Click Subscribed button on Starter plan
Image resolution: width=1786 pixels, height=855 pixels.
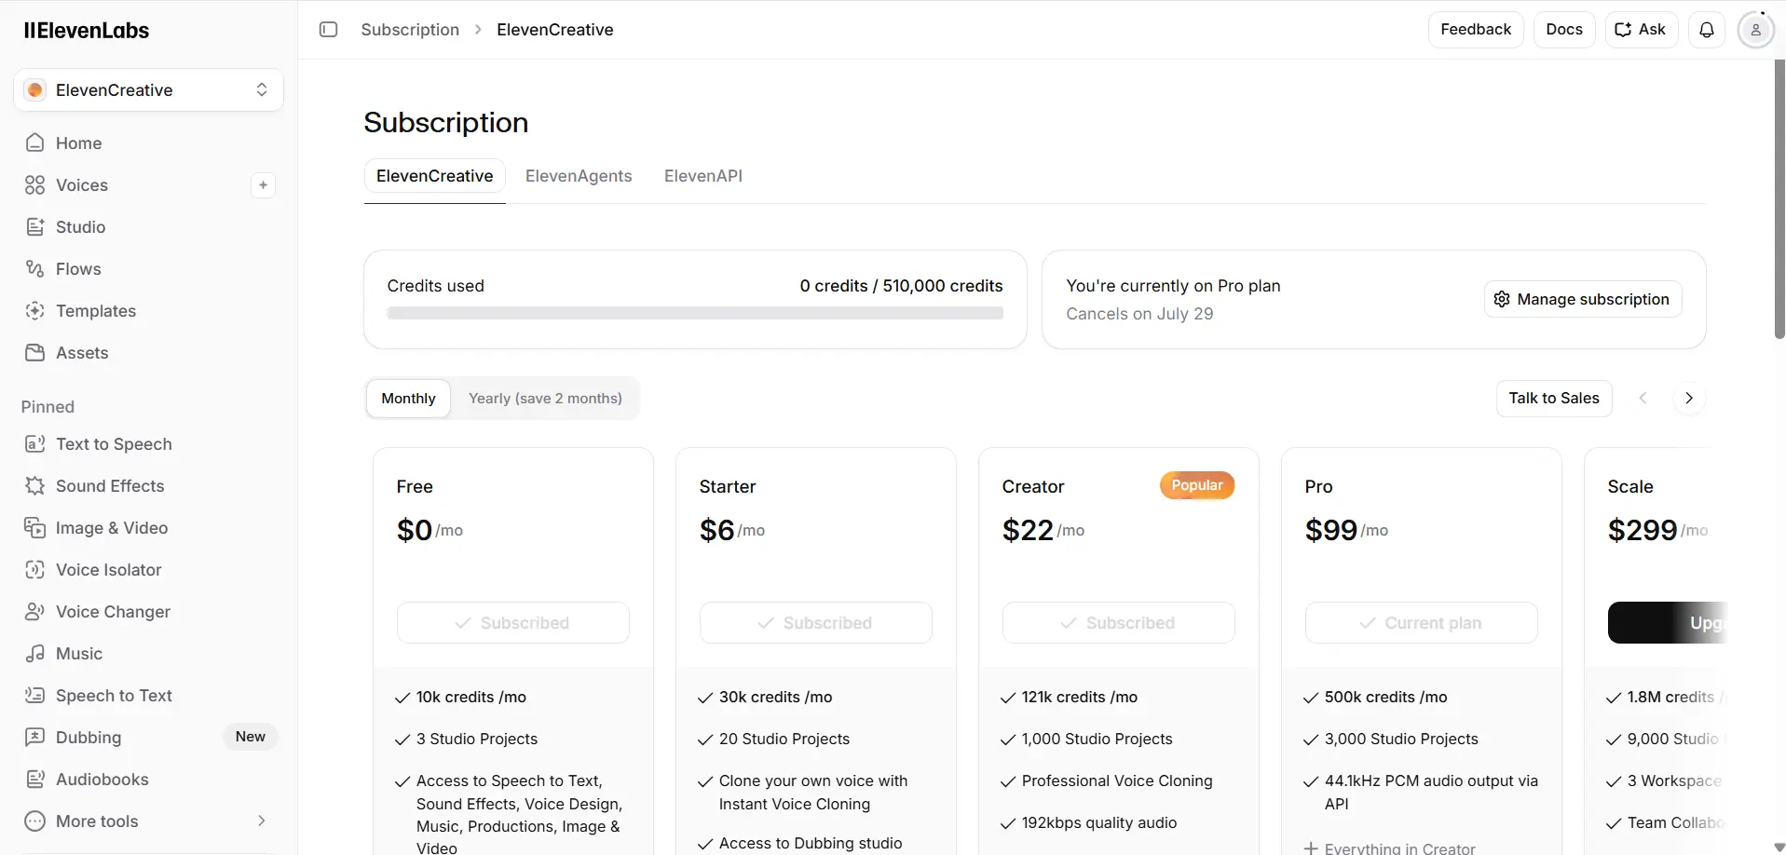tap(816, 623)
